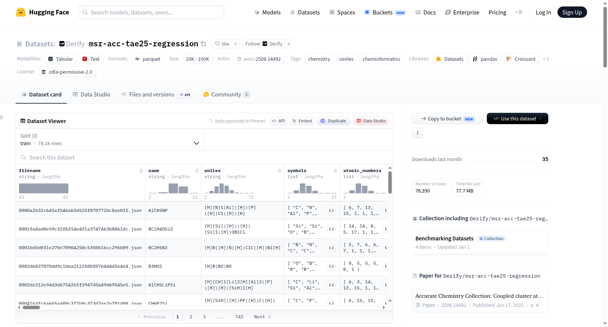Screen dimensions: 608x327
Task: Open the Pricing page
Action: (497, 12)
